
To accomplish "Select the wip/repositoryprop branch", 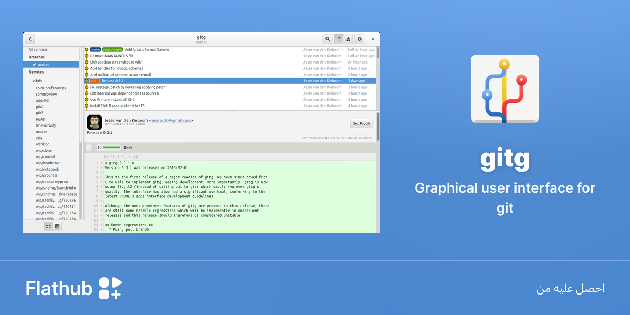I will [x=51, y=182].
